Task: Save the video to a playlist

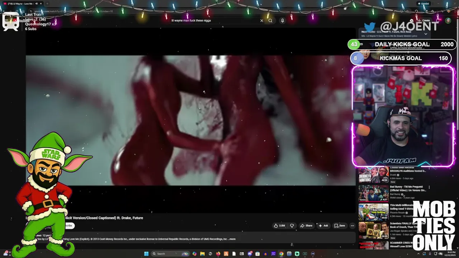Action: click(340, 226)
